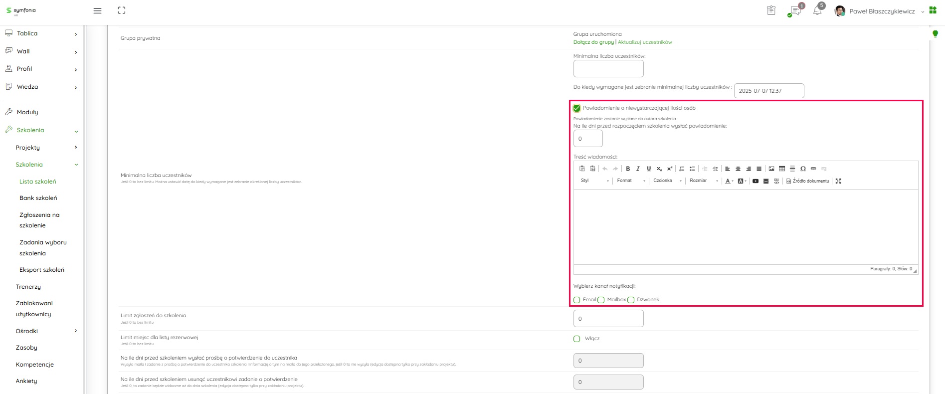Click the Aktualizuj uczestników link
This screenshot has height=394, width=945.
click(x=645, y=42)
